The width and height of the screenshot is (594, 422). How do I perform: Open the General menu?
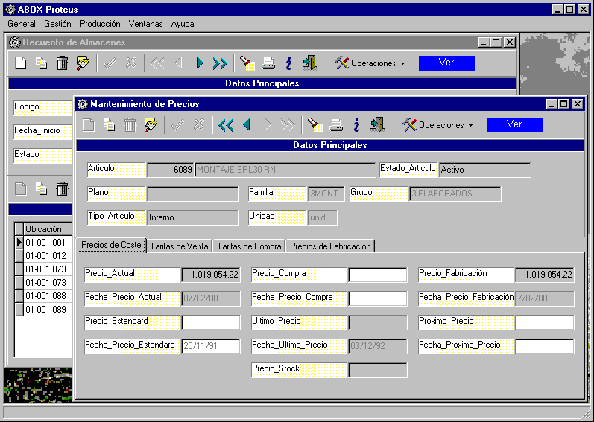click(x=21, y=24)
